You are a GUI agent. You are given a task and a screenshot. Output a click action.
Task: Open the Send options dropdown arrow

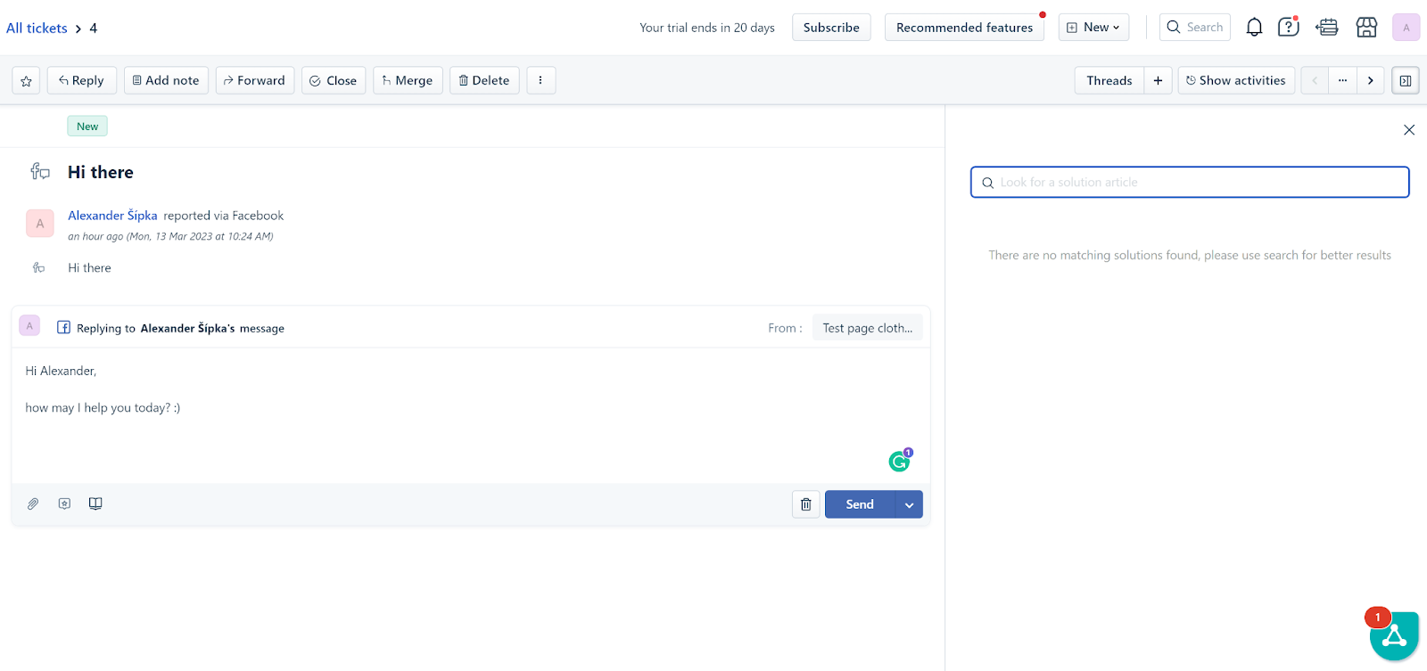pos(909,504)
